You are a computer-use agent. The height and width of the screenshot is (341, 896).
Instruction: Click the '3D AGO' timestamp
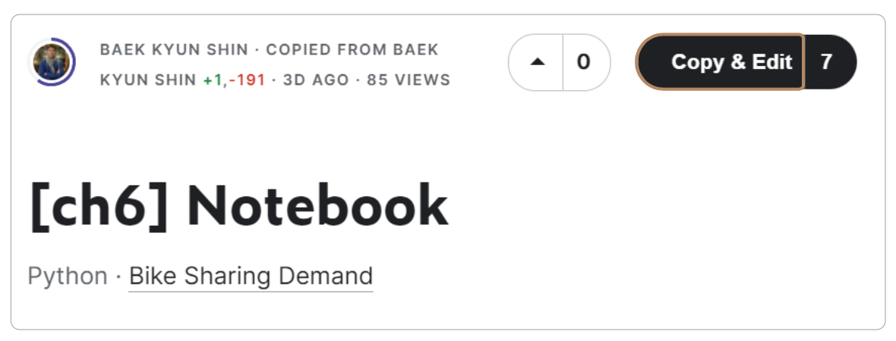[x=316, y=80]
